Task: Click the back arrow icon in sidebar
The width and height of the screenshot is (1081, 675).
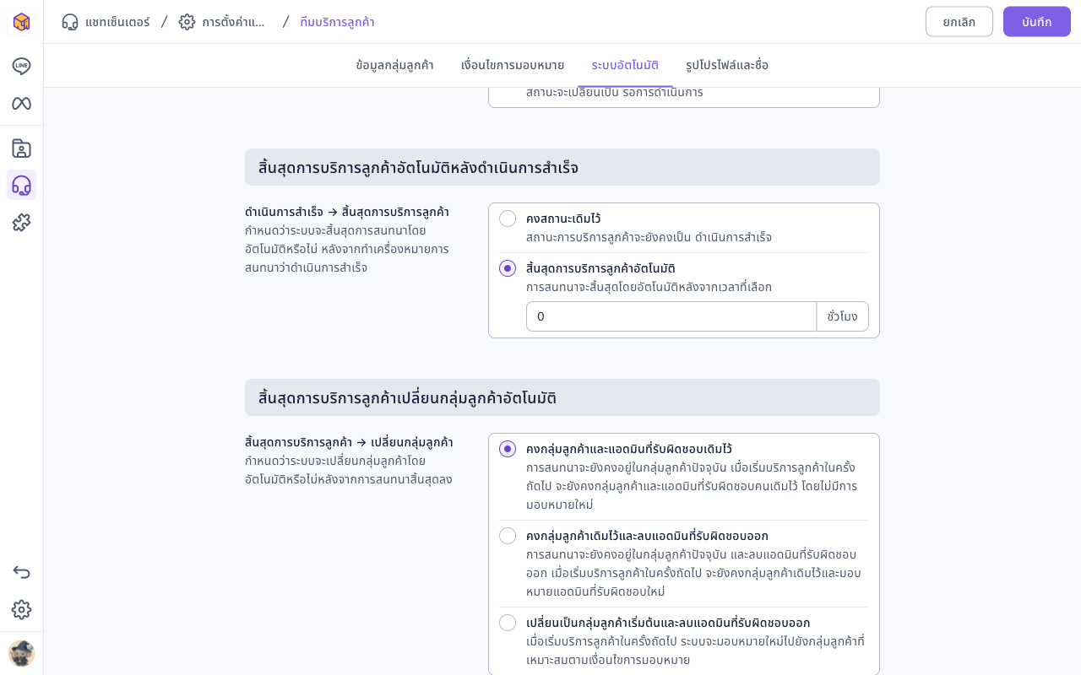Action: [21, 572]
